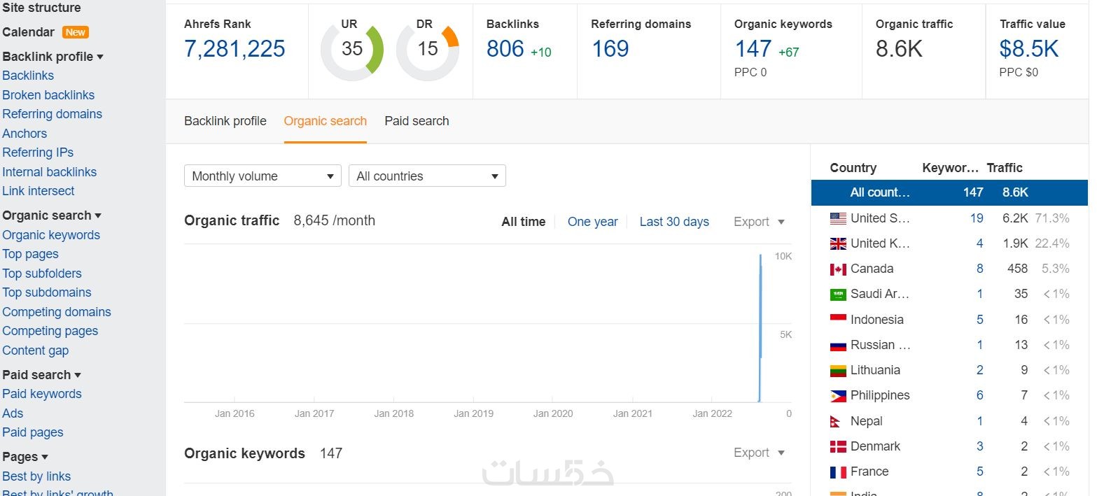Click the Lithuania flag icon
1097x496 pixels.
tap(838, 371)
